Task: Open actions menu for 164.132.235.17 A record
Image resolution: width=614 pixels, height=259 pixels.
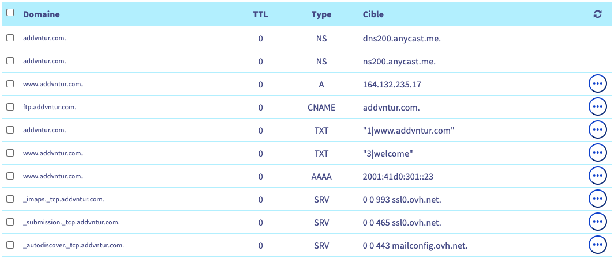Action: pos(597,84)
